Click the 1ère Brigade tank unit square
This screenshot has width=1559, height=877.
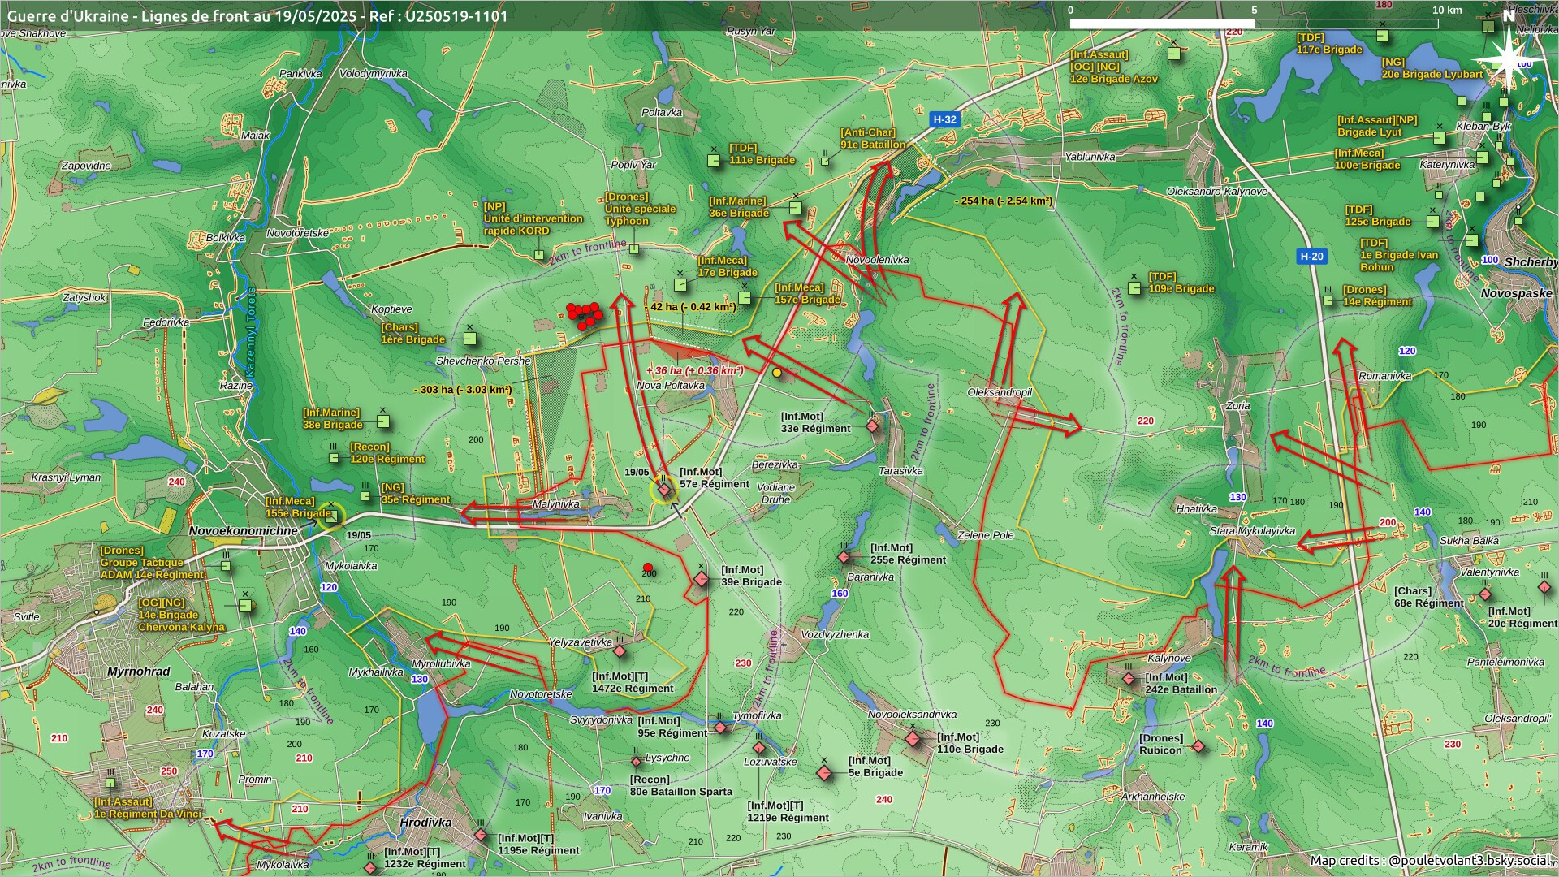click(x=469, y=339)
